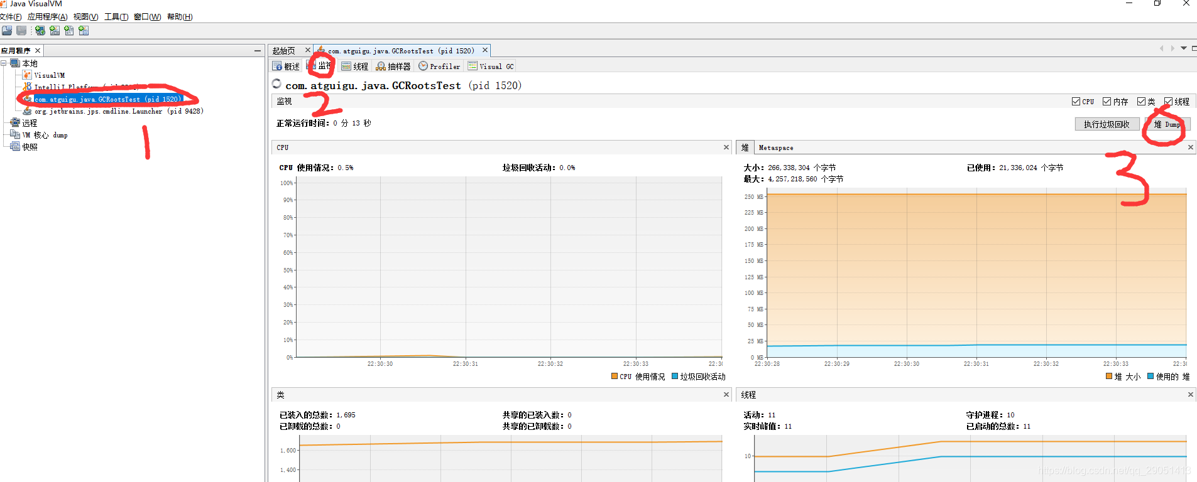Select the GCRootsTest pid 1520 tree entry
The height and width of the screenshot is (482, 1197).
107,99
